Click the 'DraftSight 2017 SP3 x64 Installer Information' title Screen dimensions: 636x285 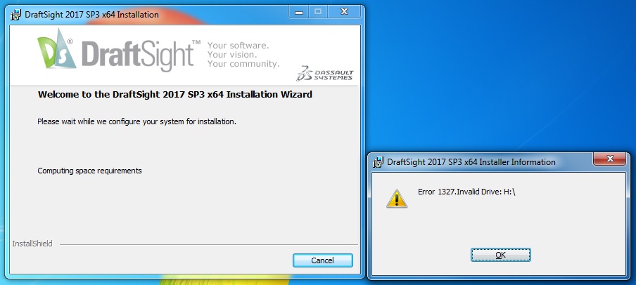click(x=471, y=162)
